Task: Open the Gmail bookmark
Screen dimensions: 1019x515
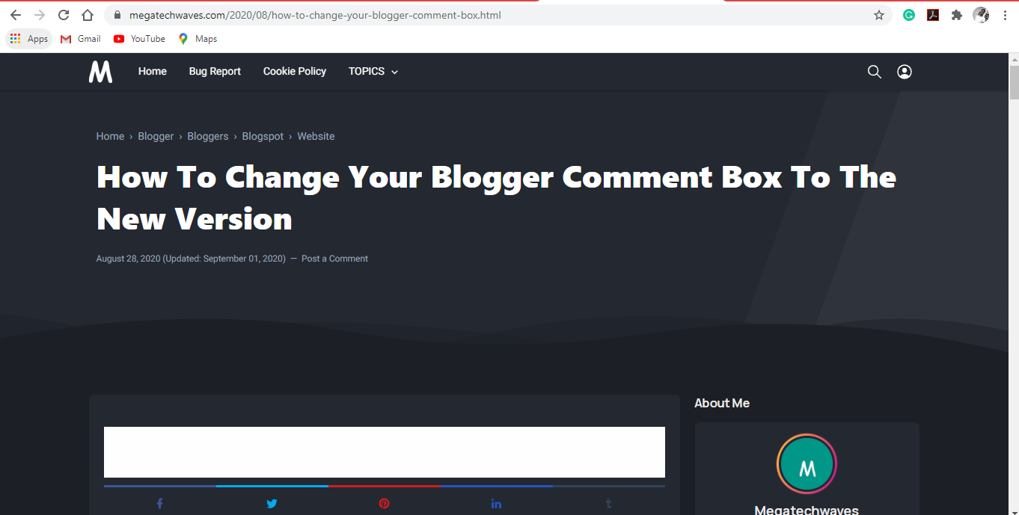Action: pos(80,39)
